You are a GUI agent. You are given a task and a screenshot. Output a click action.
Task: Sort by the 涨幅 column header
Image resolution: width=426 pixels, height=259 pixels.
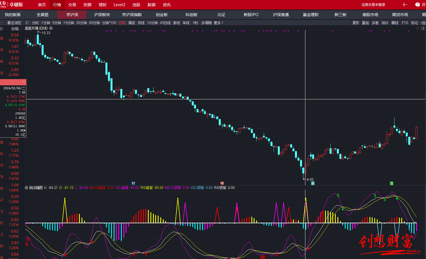coord(15,29)
